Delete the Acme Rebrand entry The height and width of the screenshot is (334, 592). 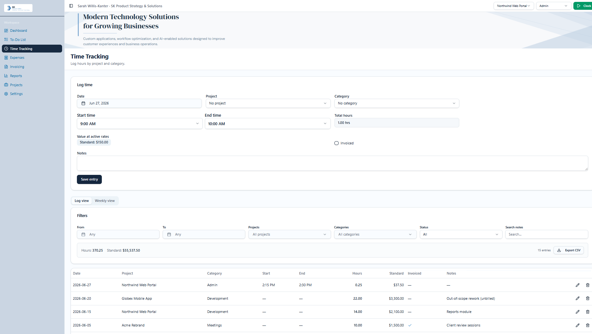pyautogui.click(x=588, y=325)
